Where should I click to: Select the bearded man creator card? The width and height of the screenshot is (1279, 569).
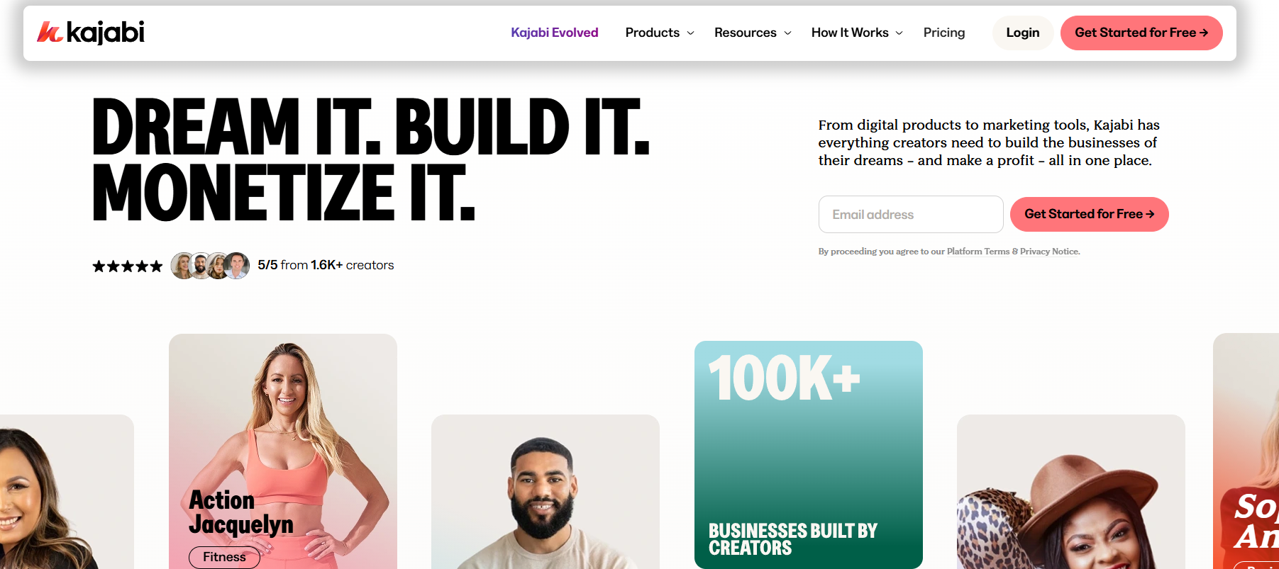coord(546,492)
